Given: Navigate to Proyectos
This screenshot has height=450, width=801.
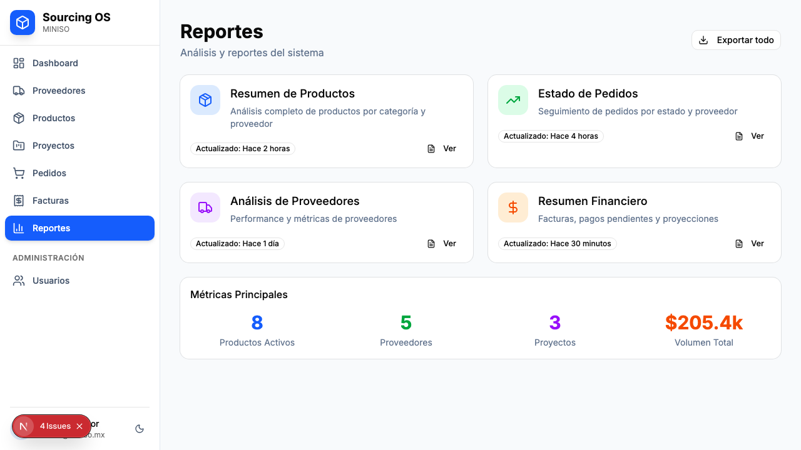Looking at the screenshot, I should [x=79, y=146].
